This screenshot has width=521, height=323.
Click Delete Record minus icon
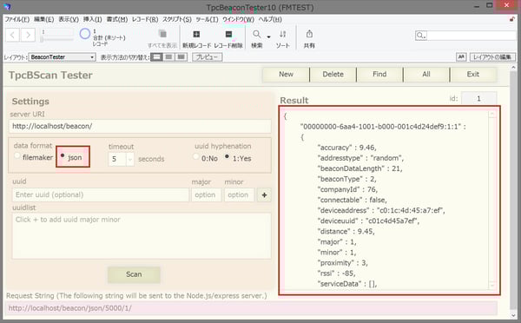228,34
